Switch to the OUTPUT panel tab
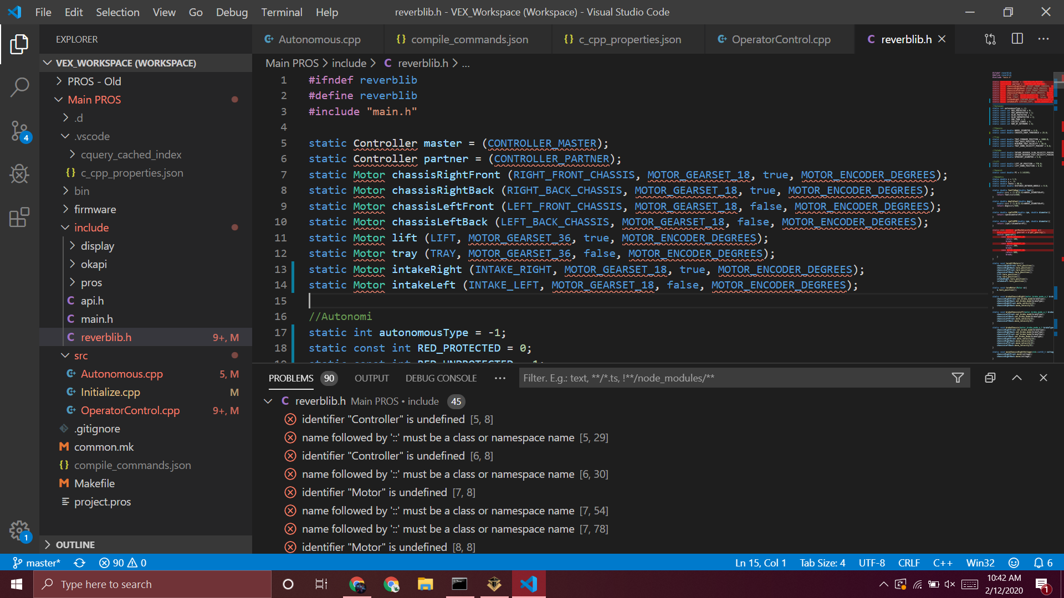The width and height of the screenshot is (1064, 598). pyautogui.click(x=372, y=378)
